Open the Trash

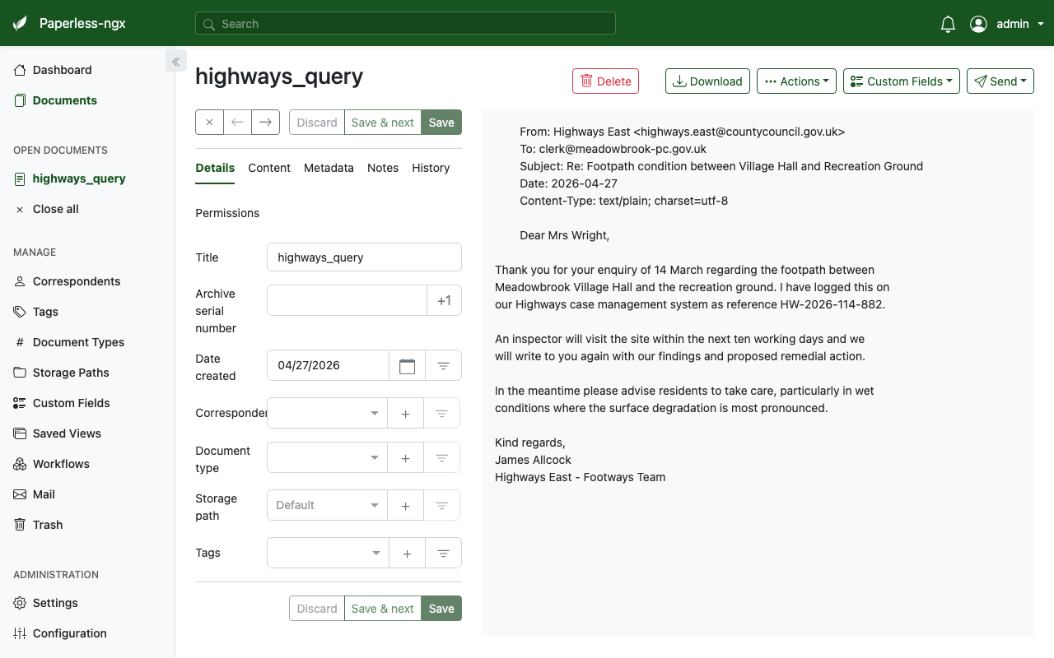[48, 525]
